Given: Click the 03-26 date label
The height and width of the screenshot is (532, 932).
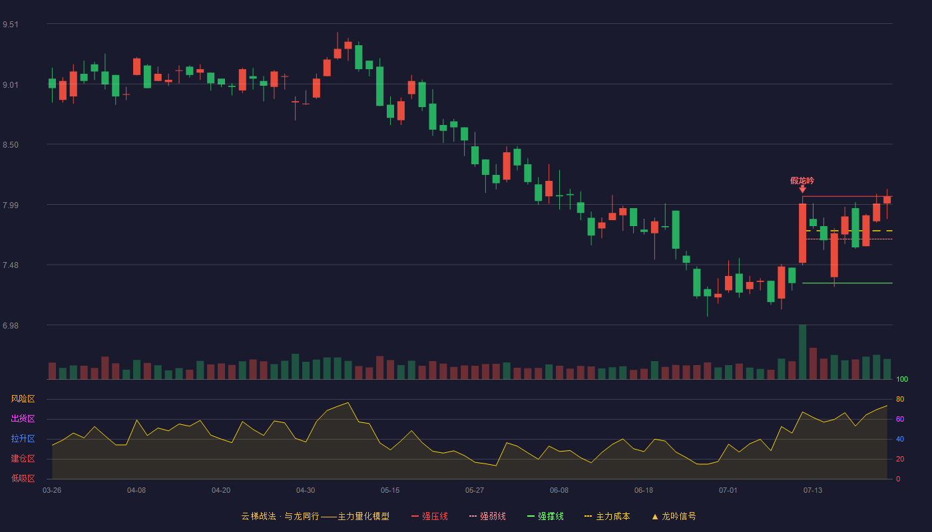Looking at the screenshot, I should click(52, 490).
